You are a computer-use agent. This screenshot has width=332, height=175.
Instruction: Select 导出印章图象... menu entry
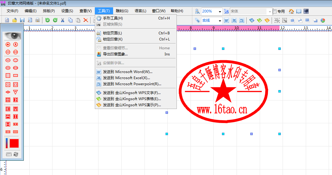click(x=115, y=54)
